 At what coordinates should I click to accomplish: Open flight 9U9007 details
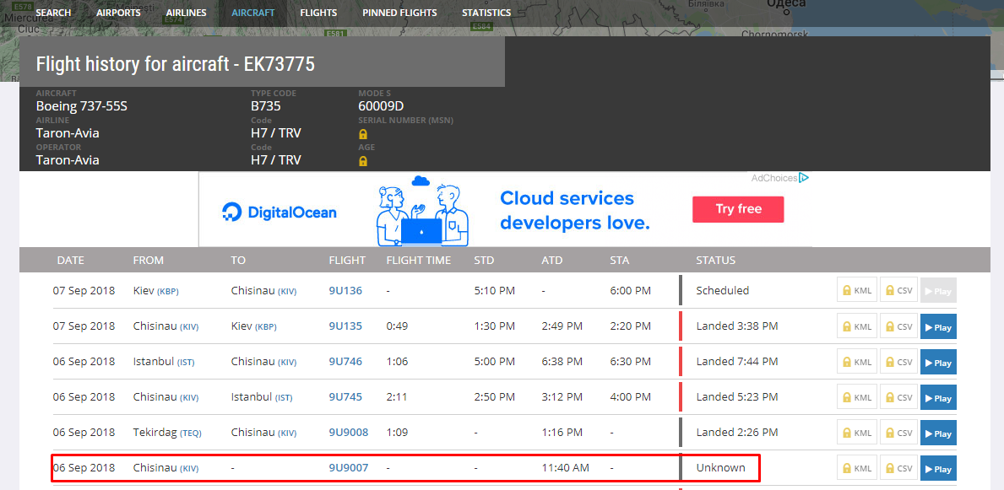tap(349, 467)
